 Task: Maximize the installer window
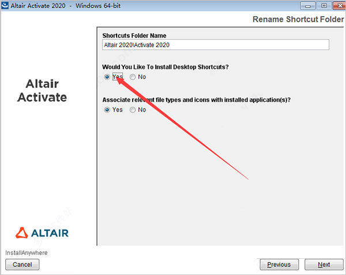324,6
